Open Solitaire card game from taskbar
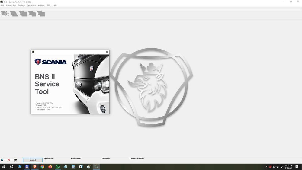Screen dimensions: 302x170 [81, 167]
